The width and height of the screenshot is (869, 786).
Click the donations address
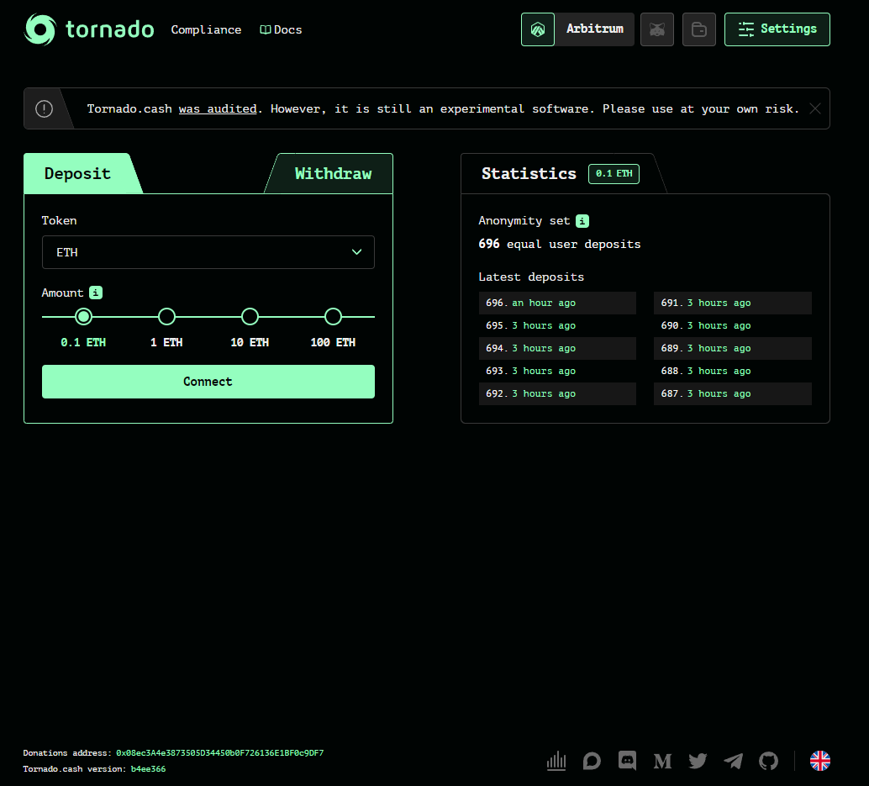tap(219, 752)
